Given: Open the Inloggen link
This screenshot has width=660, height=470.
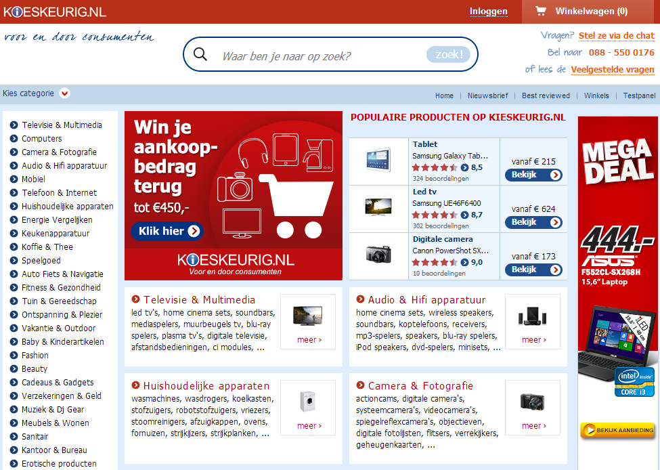Looking at the screenshot, I should pos(488,12).
